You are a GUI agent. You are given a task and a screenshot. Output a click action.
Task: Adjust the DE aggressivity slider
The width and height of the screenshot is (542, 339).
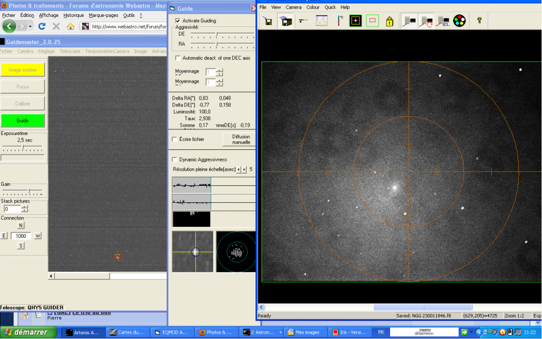[217, 34]
